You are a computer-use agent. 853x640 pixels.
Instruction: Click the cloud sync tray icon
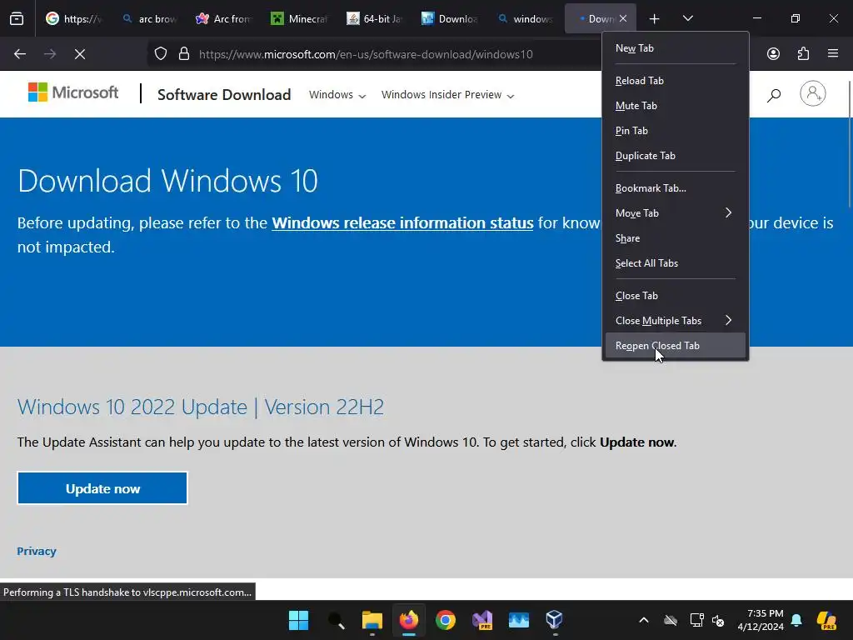[671, 620]
